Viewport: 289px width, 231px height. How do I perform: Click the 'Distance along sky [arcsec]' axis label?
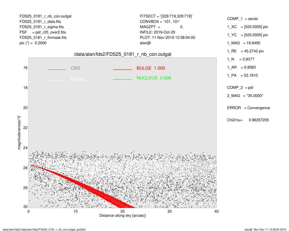click(x=122, y=216)
